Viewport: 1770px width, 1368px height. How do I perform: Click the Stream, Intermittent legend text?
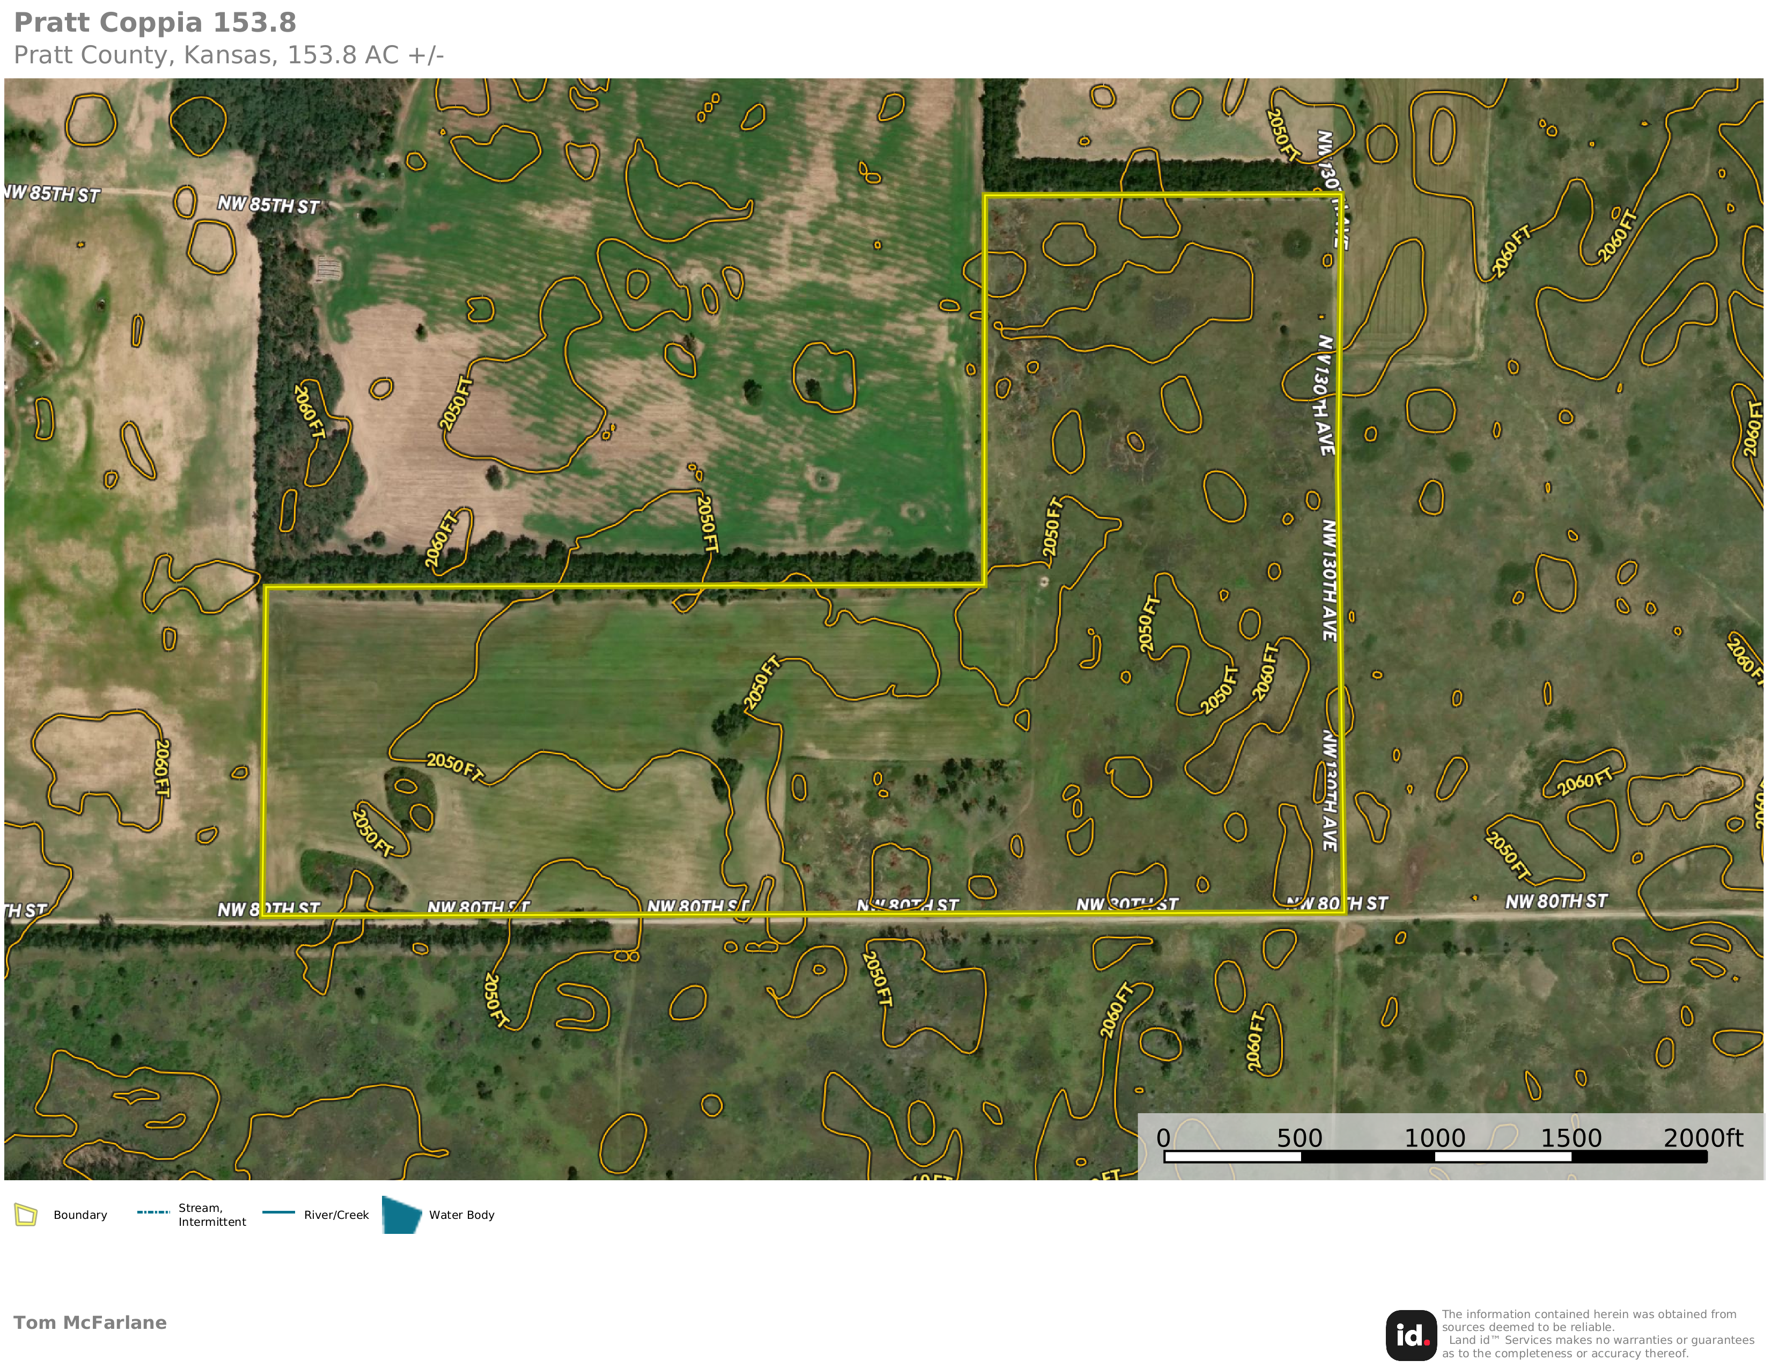click(x=211, y=1215)
